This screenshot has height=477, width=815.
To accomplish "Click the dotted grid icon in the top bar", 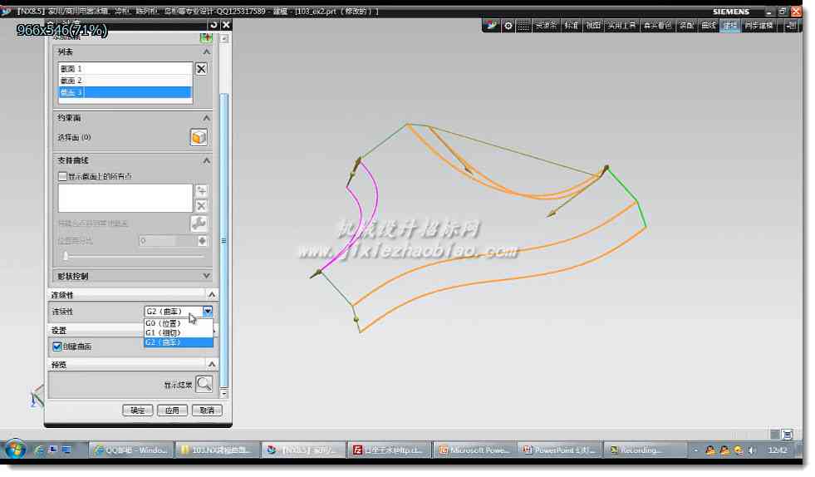I will 523,26.
